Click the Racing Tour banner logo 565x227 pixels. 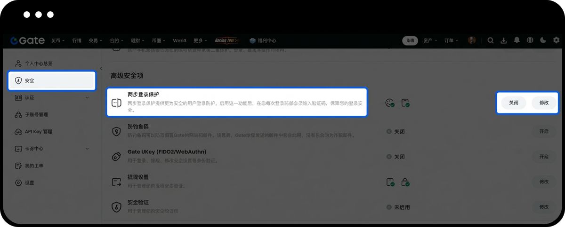[x=227, y=40]
